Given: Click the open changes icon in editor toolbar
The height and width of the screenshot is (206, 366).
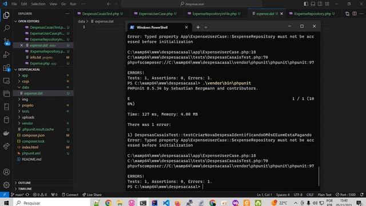Looking at the screenshot, I should pyautogui.click(x=347, y=14).
